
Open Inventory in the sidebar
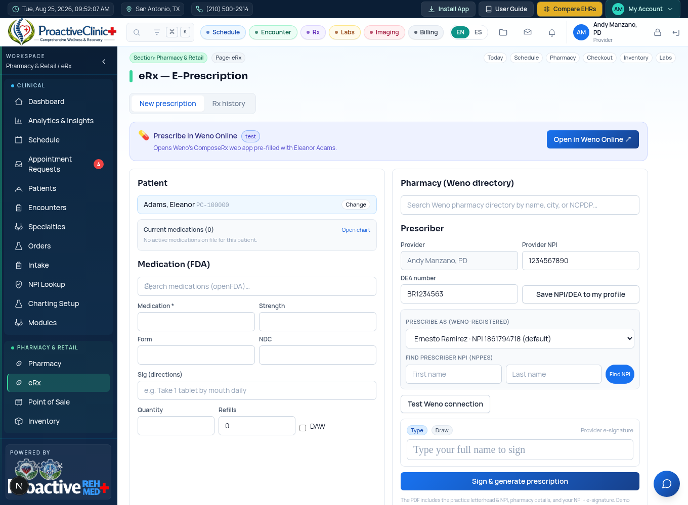coord(59,421)
